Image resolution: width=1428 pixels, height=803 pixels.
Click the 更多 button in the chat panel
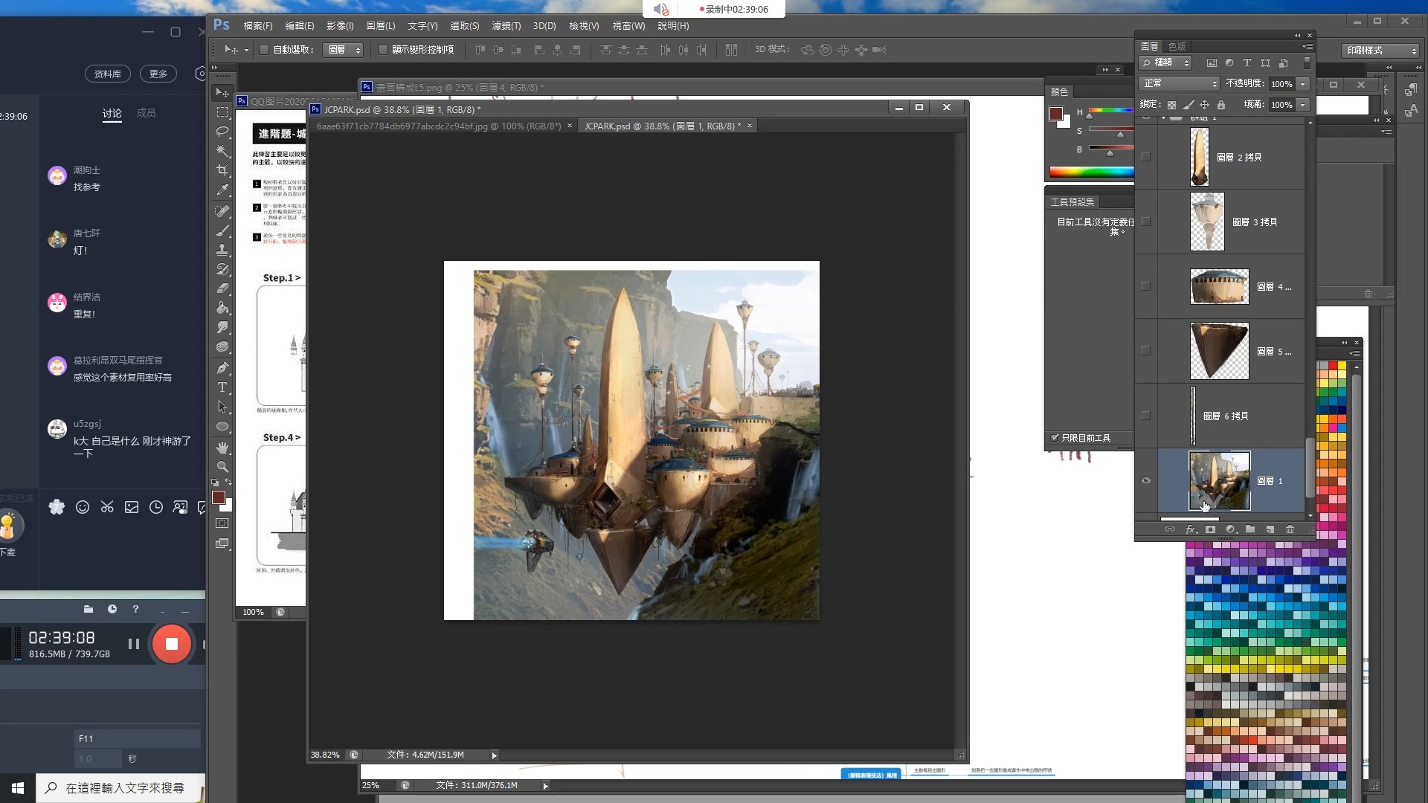[158, 74]
